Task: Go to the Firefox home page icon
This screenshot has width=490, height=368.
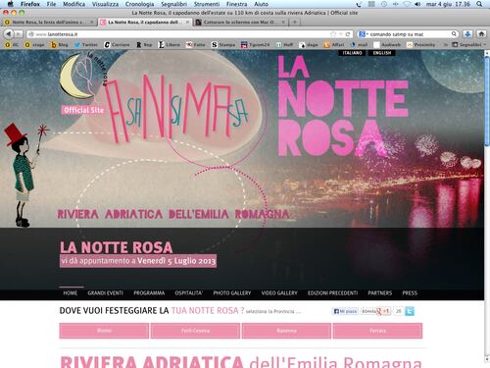Action: click(481, 34)
